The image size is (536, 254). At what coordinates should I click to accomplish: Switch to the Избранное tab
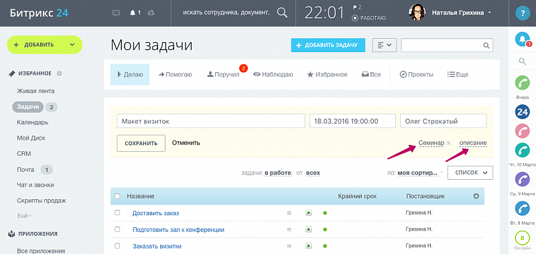click(327, 74)
